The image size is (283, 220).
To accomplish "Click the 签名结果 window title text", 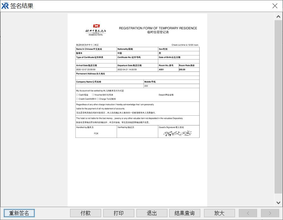I will pyautogui.click(x=22, y=6).
